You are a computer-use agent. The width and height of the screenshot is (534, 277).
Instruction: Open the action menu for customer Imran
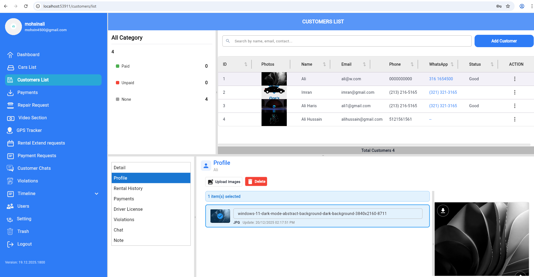tap(514, 92)
